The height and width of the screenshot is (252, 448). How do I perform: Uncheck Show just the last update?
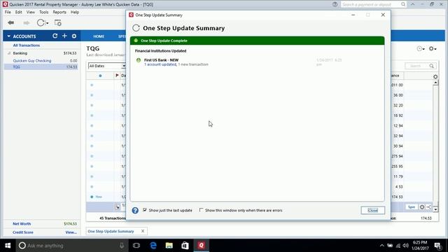(145, 210)
